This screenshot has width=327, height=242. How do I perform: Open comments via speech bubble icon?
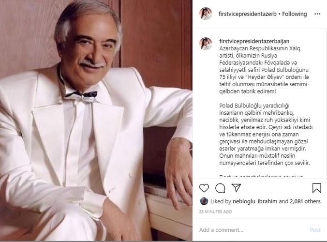tap(220, 188)
